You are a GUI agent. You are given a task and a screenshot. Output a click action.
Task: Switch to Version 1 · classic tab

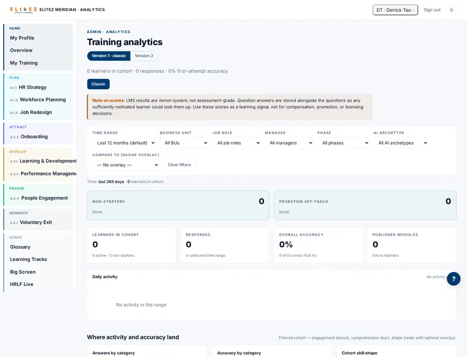tap(109, 56)
